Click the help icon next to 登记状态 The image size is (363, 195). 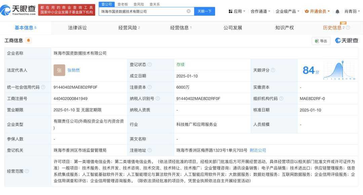[x=150, y=64]
